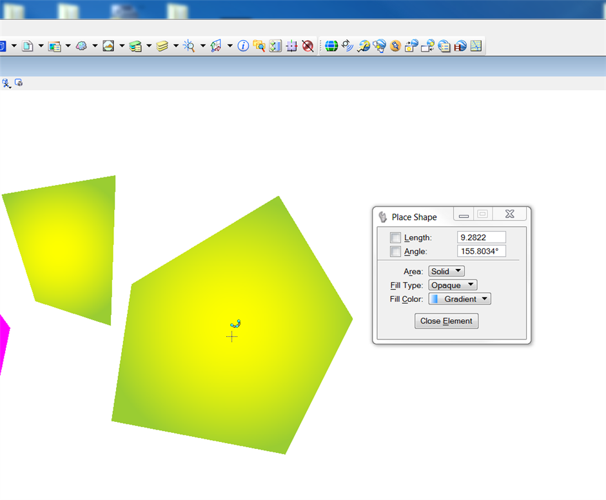
Task: Click the Place Shape title bar text
Action: pyautogui.click(x=414, y=217)
